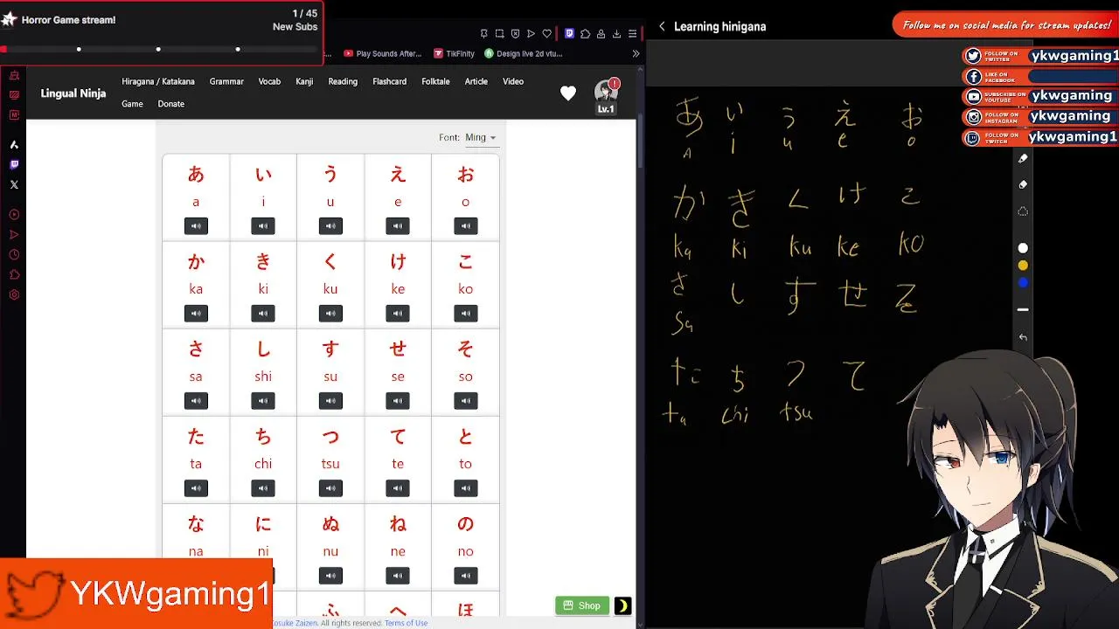The height and width of the screenshot is (629, 1119).
Task: Pick the blue pen color
Action: pyautogui.click(x=1023, y=283)
